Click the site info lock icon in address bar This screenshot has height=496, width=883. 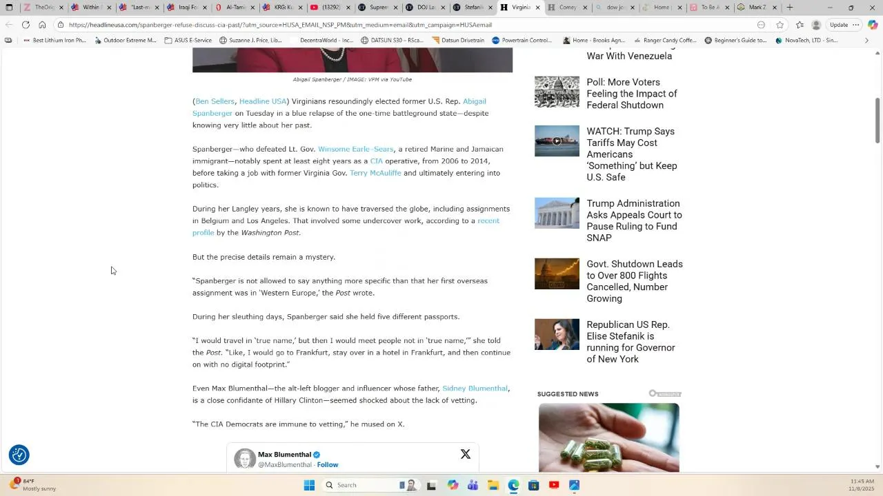[x=61, y=25]
